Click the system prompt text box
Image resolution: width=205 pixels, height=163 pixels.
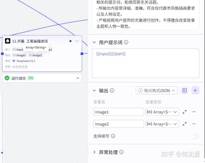[x=146, y=15]
